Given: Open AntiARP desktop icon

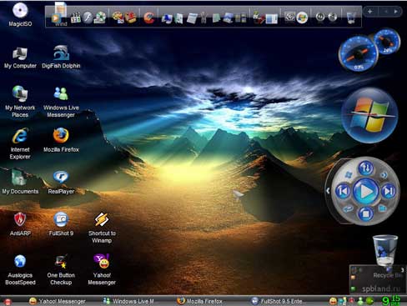Looking at the screenshot, I should 20,224.
